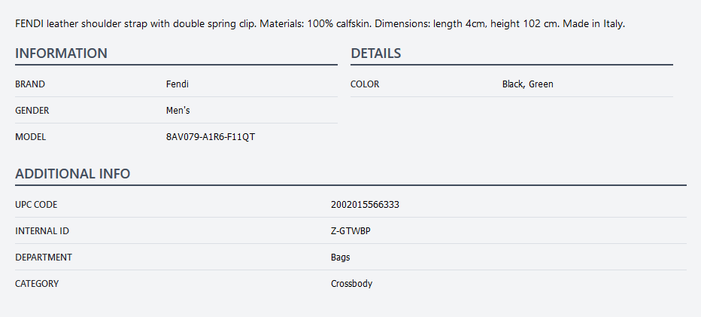701x317 pixels.
Task: Click the CATEGORY row label
Action: tap(37, 284)
